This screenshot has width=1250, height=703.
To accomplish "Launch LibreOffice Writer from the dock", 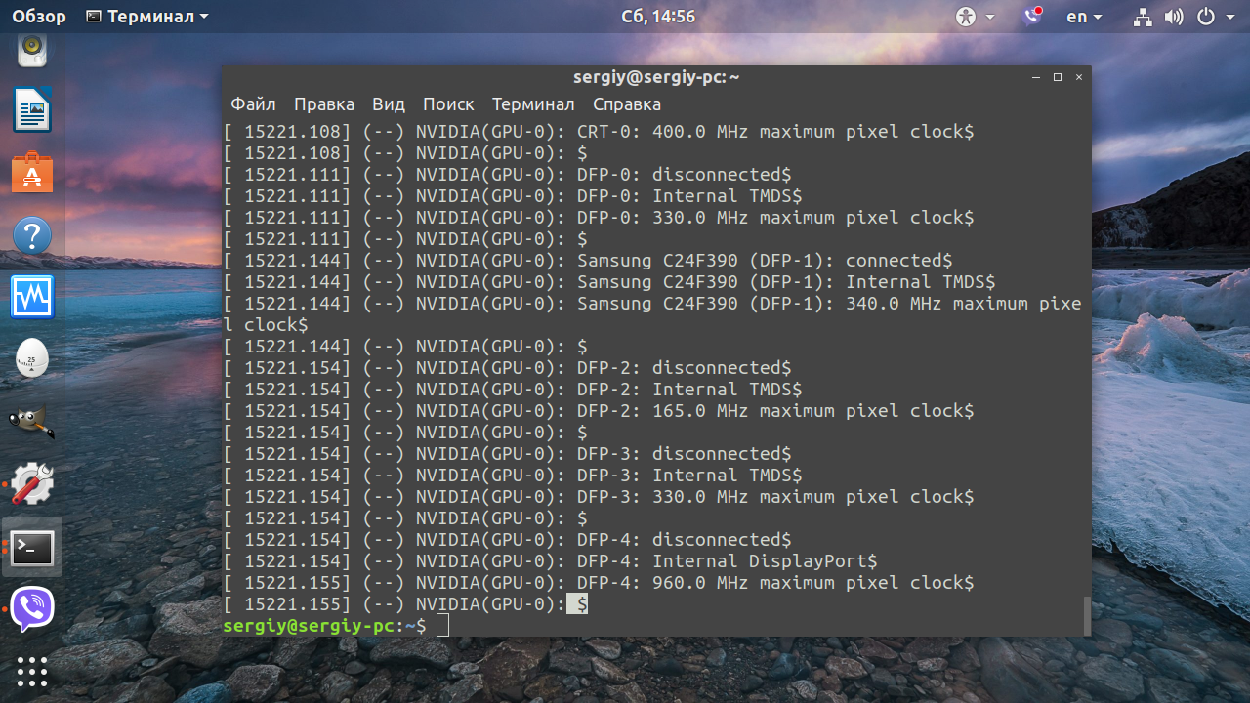I will click(x=32, y=109).
